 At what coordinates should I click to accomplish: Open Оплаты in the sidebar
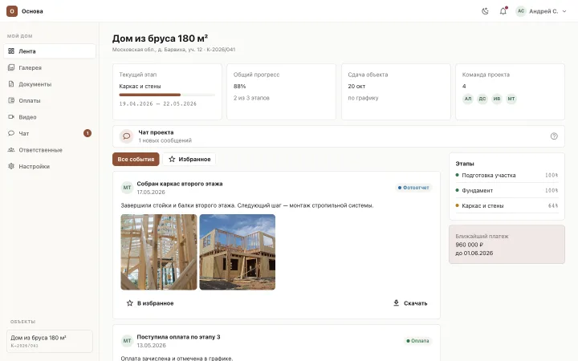[x=50, y=100]
